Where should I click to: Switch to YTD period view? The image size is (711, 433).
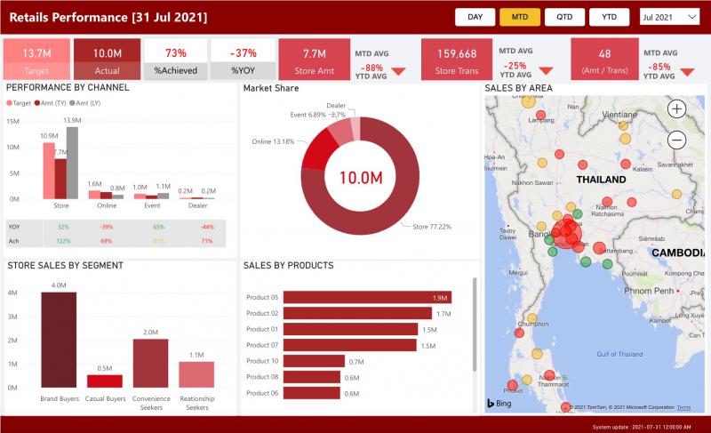pyautogui.click(x=609, y=17)
